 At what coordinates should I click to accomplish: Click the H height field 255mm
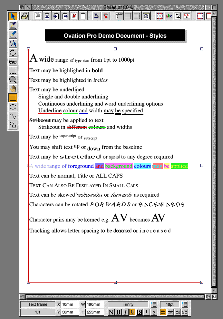coord(95,312)
